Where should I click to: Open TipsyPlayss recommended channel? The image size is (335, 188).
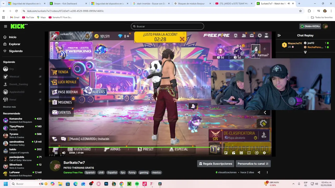22,128
